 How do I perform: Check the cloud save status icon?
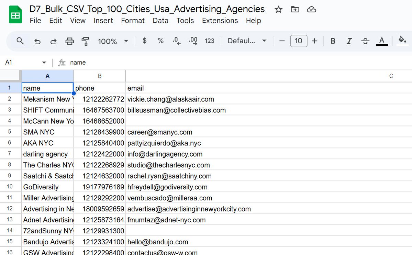click(311, 10)
